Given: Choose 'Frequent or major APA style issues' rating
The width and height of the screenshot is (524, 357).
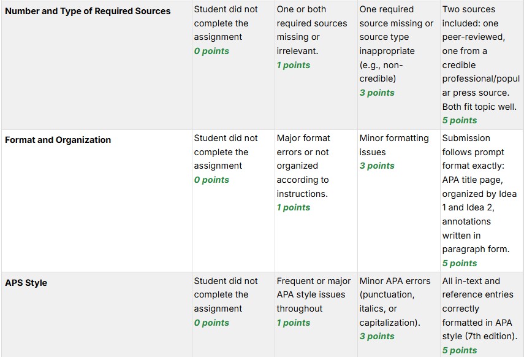Looking at the screenshot, I should (x=313, y=294).
